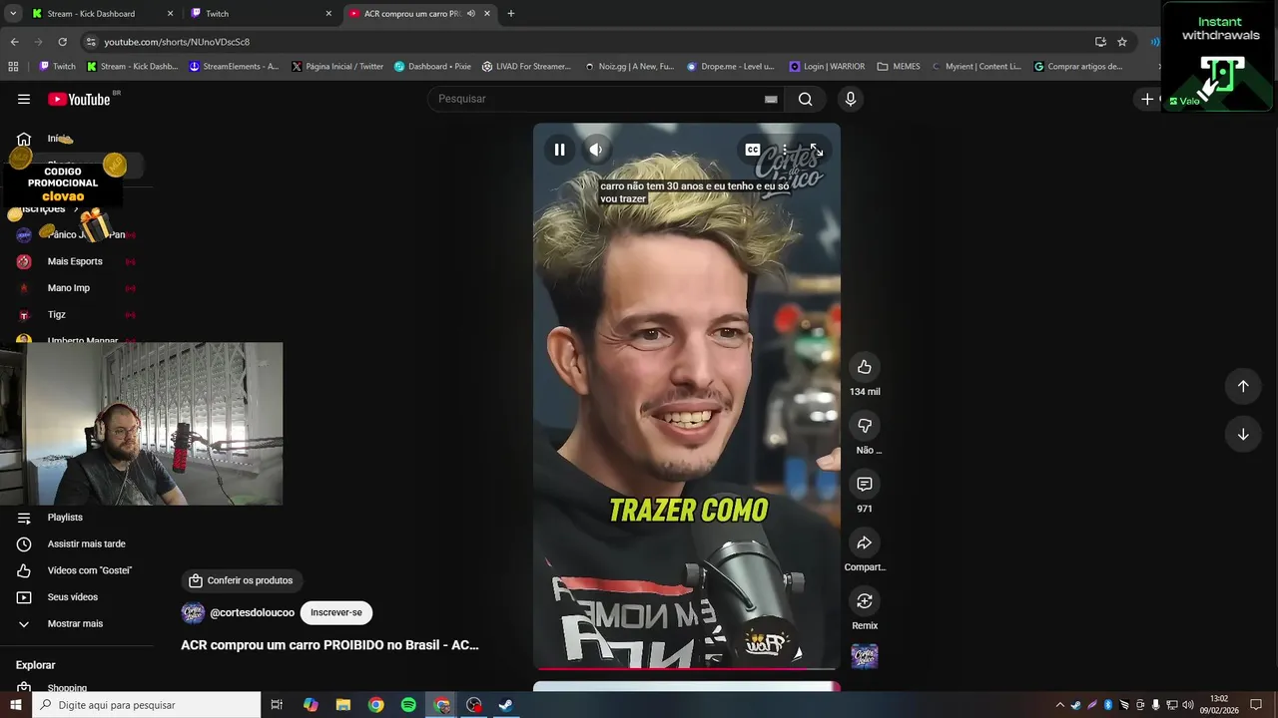The width and height of the screenshot is (1278, 718).
Task: Open the YouTube hamburger guide menu
Action: click(x=24, y=99)
